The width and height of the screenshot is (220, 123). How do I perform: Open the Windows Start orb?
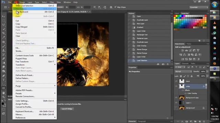(214, 5)
